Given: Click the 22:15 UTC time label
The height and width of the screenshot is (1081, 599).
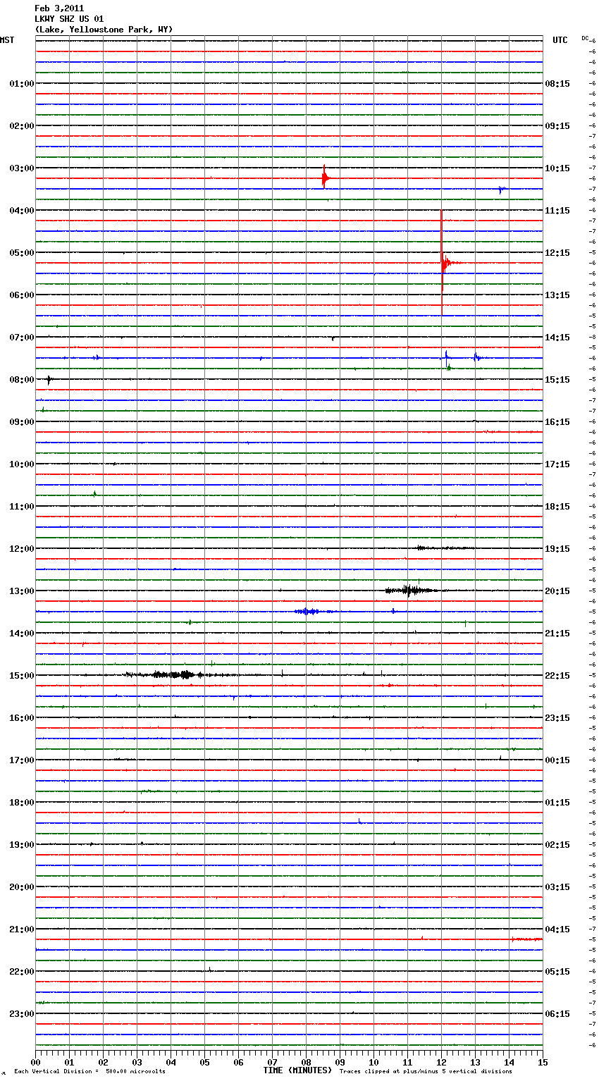Looking at the screenshot, I should pyautogui.click(x=557, y=676).
